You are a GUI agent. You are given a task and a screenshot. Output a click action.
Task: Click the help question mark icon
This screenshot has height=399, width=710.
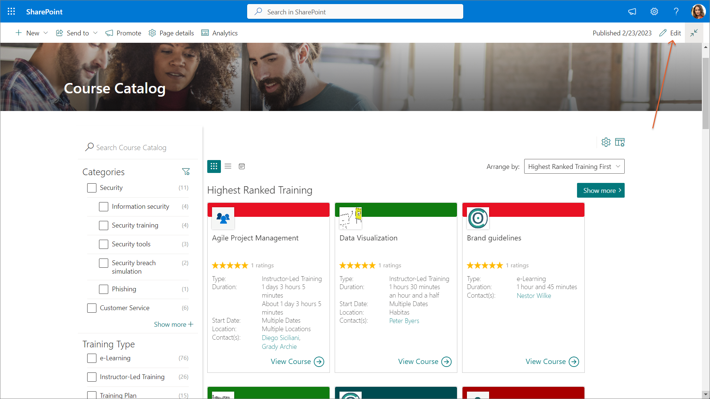pos(676,11)
